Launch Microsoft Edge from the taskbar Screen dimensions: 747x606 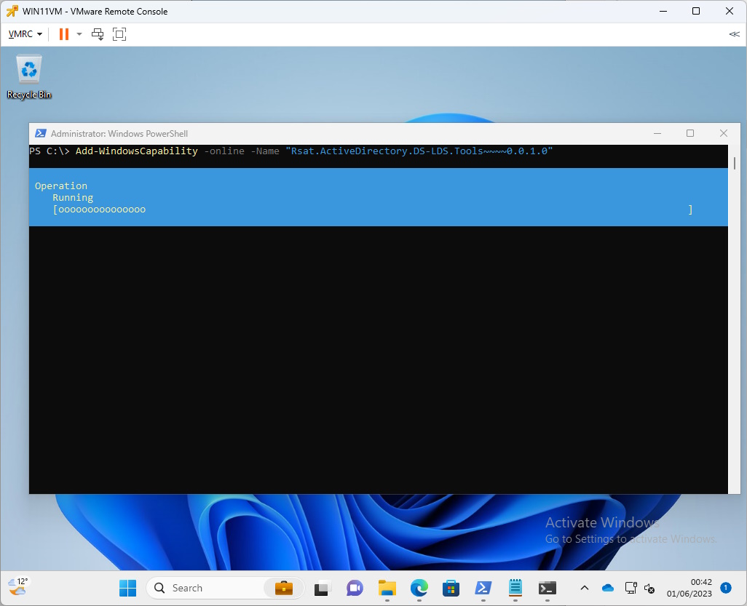[419, 589]
